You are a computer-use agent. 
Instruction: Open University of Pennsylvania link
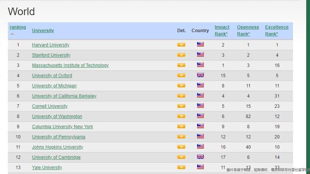point(59,137)
